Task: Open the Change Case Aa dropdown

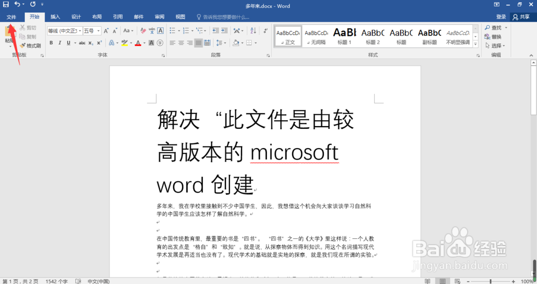Action: (x=128, y=31)
